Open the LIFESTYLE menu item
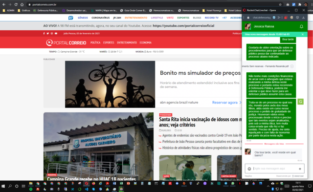The width and height of the screenshot is (313, 192). [157, 18]
